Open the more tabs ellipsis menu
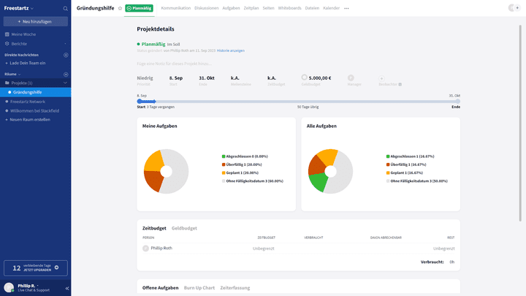The height and width of the screenshot is (296, 526). pos(346,8)
